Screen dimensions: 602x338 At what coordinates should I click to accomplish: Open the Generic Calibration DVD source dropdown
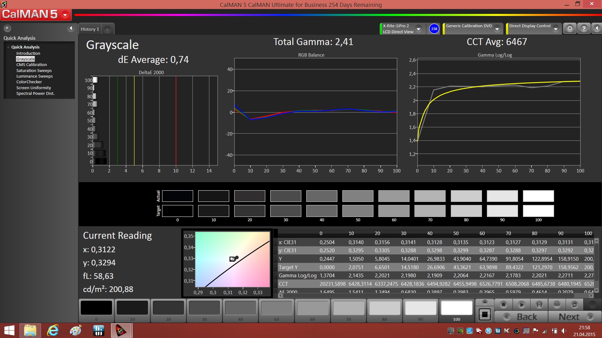coord(497,29)
